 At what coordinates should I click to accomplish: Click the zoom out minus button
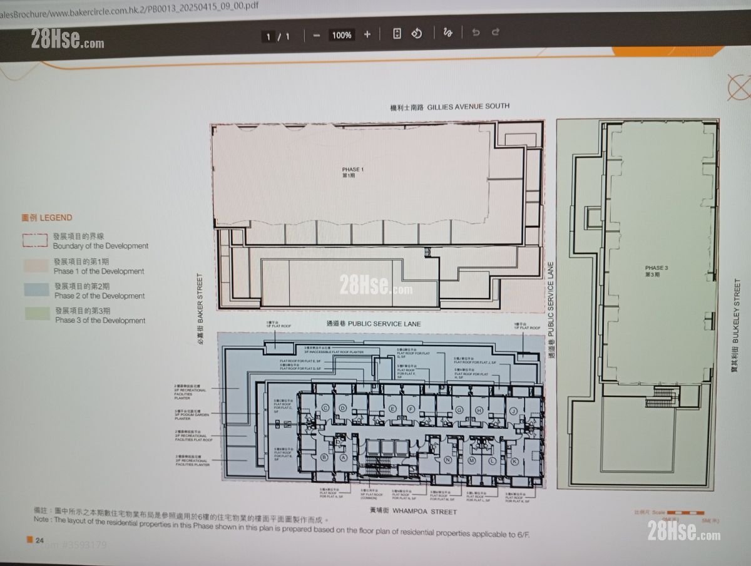[317, 35]
